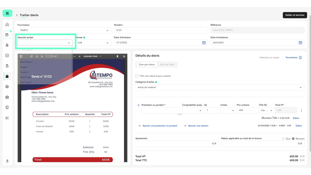Open the active shopping bag sidebar icon
This screenshot has width=311, height=175.
click(x=7, y=76)
